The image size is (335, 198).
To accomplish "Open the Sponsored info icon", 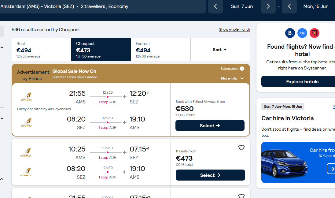I will [242, 69].
